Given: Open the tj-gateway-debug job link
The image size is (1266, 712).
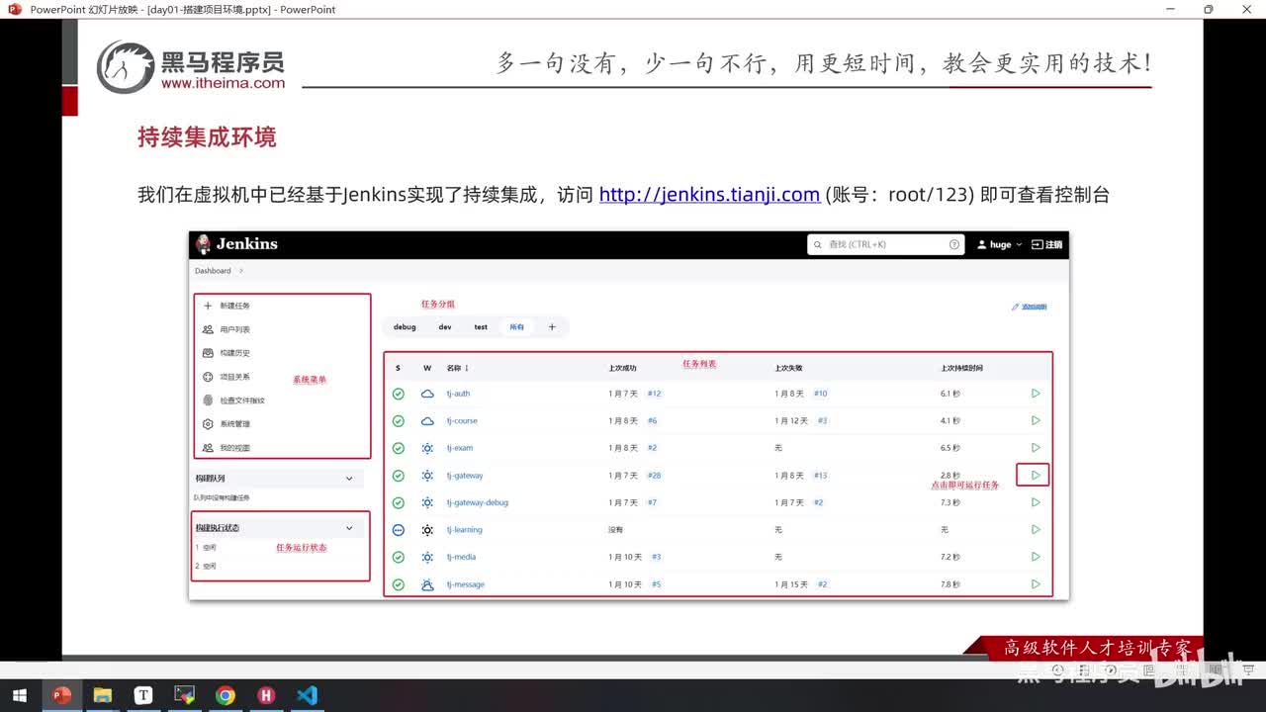Looking at the screenshot, I should (x=477, y=502).
